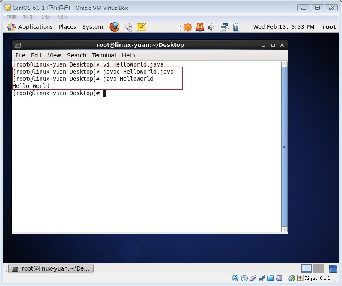342x286 pixels.
Task: Open the terminal's Search menu
Action: [76, 55]
